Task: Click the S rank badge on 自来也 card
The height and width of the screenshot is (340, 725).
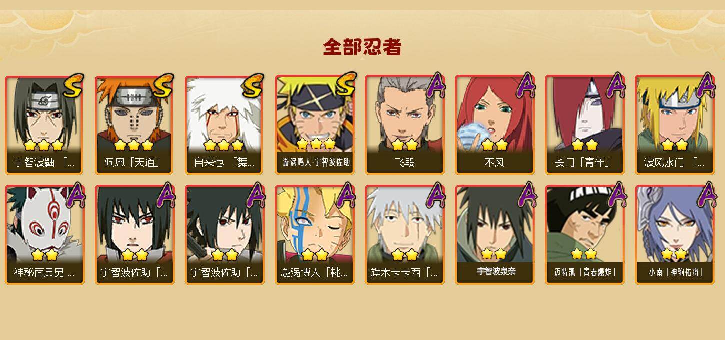Action: pos(253,86)
